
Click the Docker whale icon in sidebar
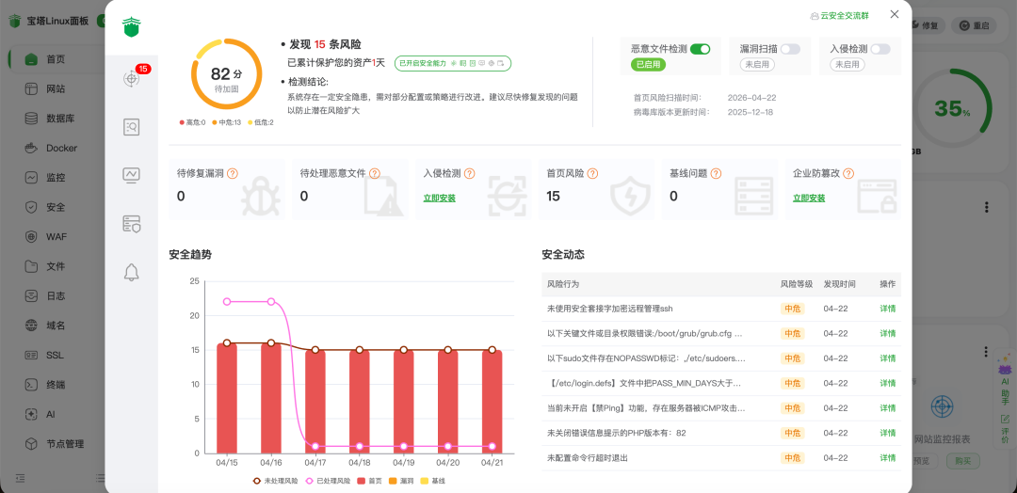(x=31, y=148)
